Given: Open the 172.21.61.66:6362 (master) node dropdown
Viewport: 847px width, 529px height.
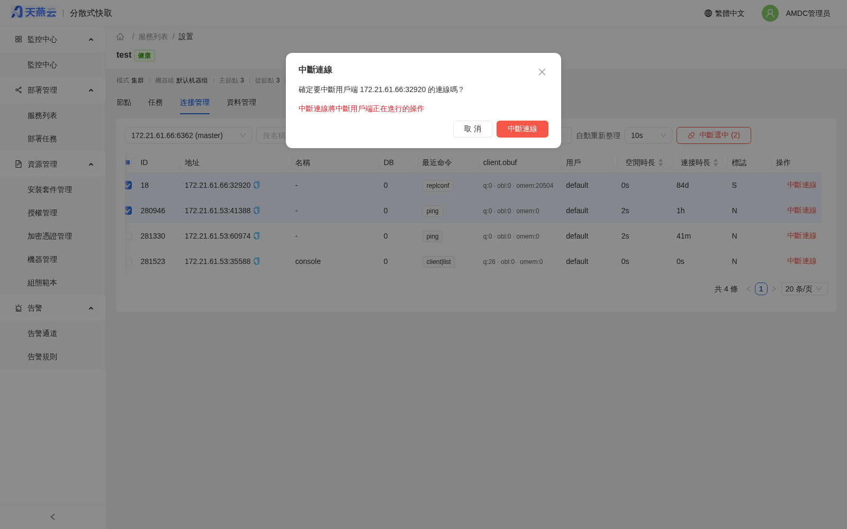Looking at the screenshot, I should click(x=188, y=135).
